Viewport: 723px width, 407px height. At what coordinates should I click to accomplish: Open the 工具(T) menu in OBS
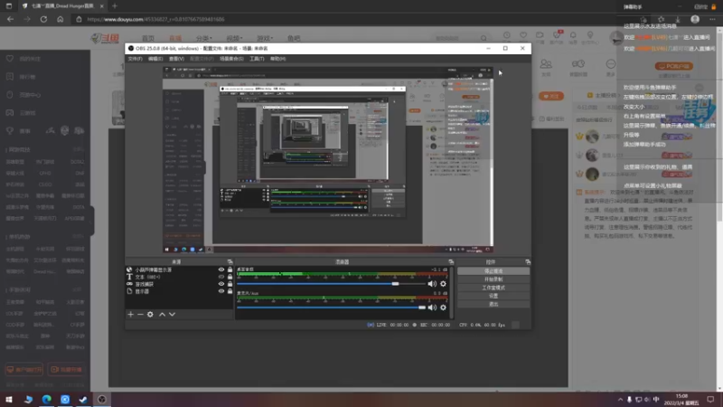257,59
